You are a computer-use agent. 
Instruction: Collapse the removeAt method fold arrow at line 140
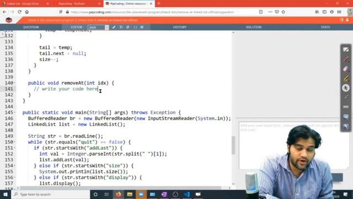click(x=15, y=83)
